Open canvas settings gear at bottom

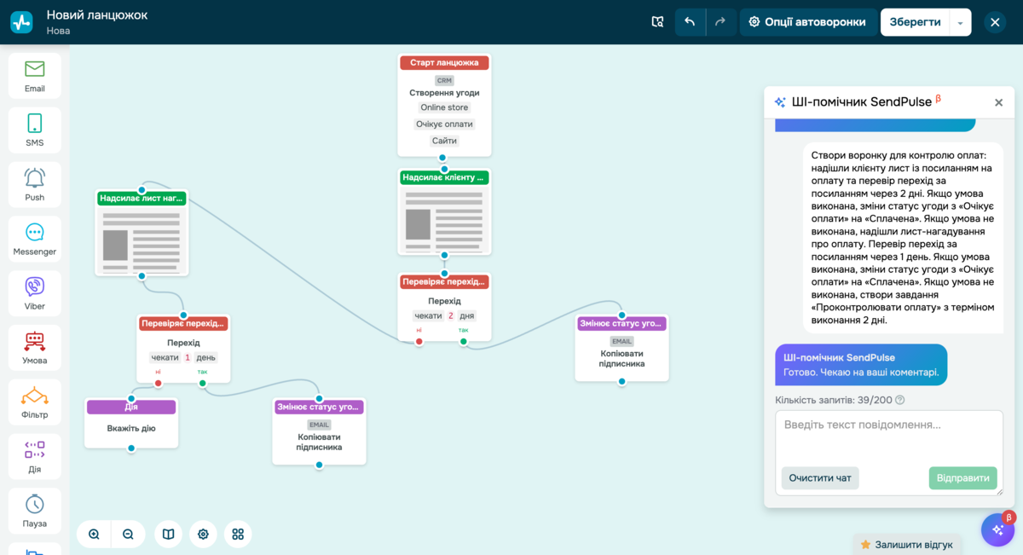coord(203,534)
